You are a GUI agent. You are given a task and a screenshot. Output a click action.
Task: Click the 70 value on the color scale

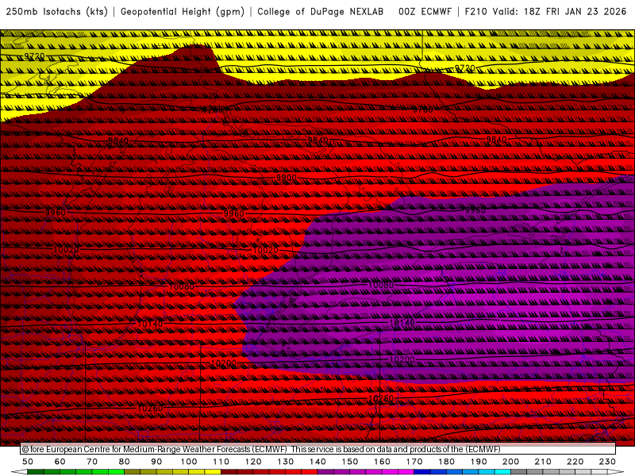92,462
